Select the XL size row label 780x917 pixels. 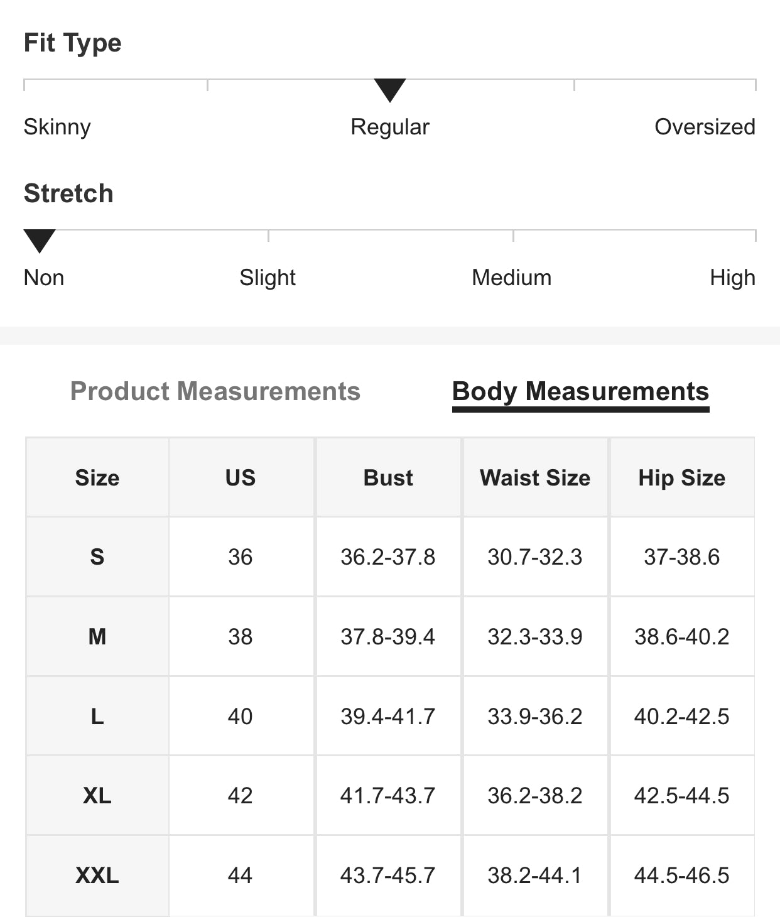[97, 796]
